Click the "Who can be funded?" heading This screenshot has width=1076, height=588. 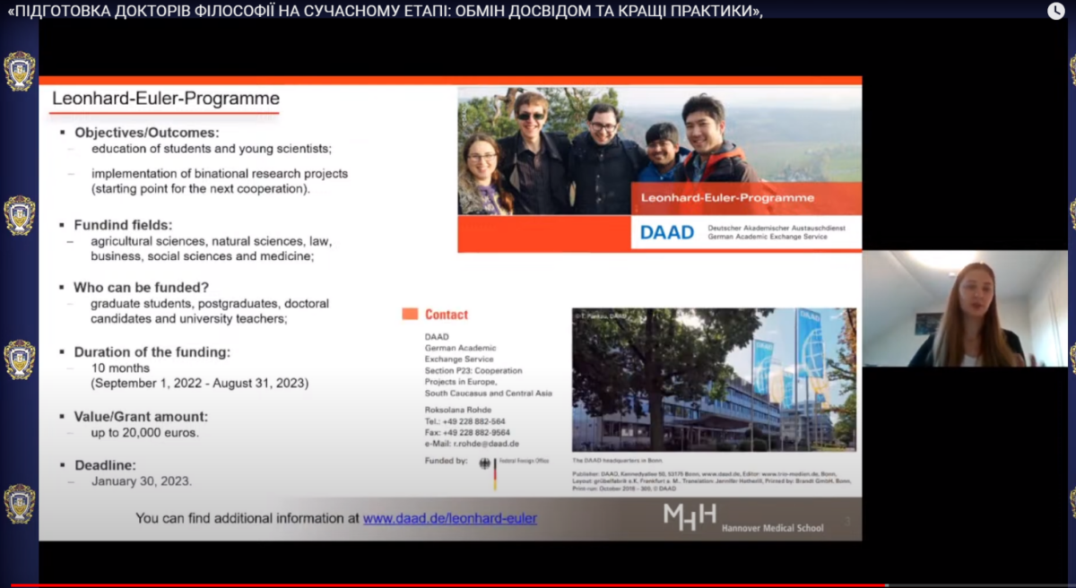(141, 288)
